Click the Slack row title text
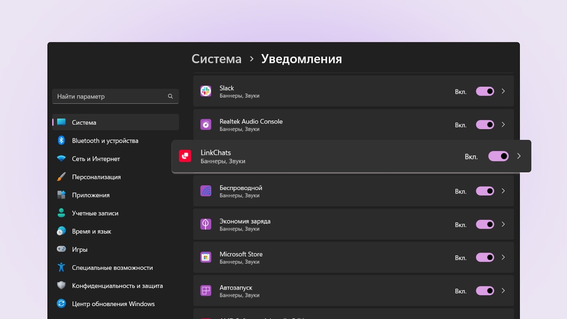The width and height of the screenshot is (567, 319). [226, 88]
